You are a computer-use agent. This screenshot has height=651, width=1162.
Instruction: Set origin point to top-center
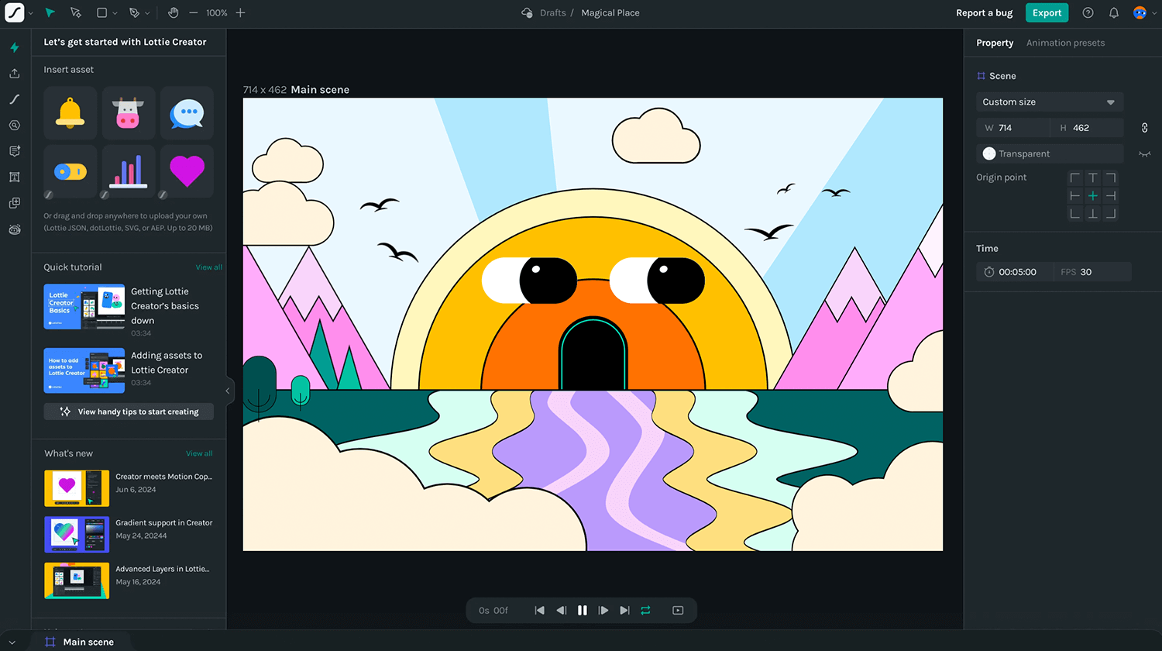(1093, 178)
